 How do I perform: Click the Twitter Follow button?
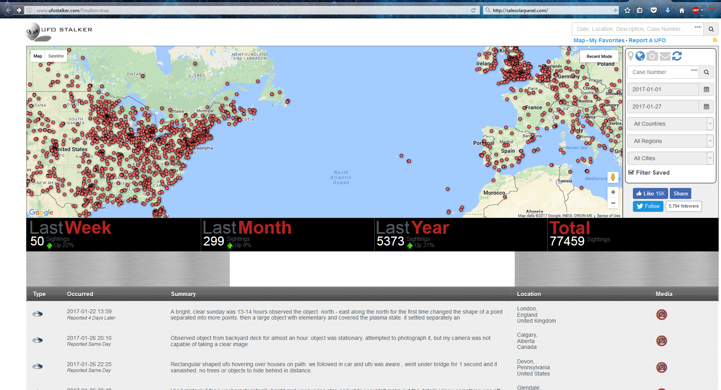point(648,206)
